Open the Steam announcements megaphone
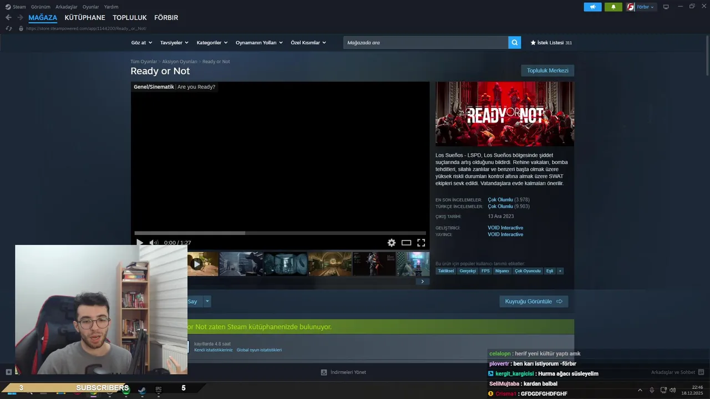 (592, 7)
